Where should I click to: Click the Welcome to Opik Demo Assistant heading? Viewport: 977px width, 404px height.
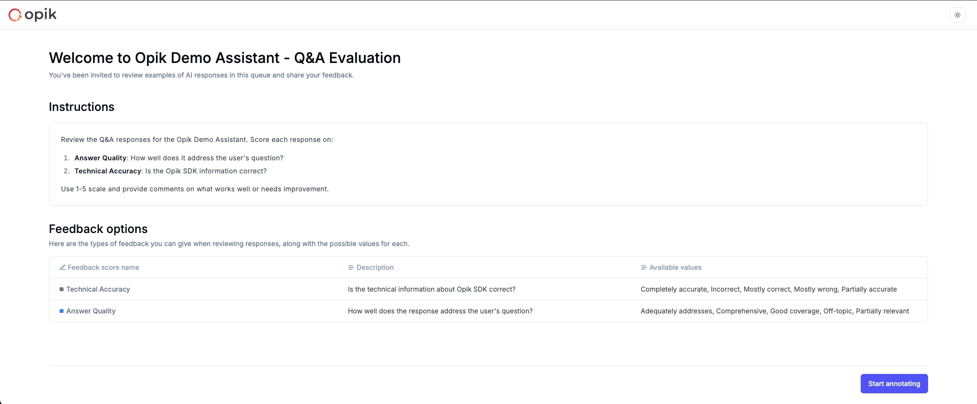coord(225,58)
